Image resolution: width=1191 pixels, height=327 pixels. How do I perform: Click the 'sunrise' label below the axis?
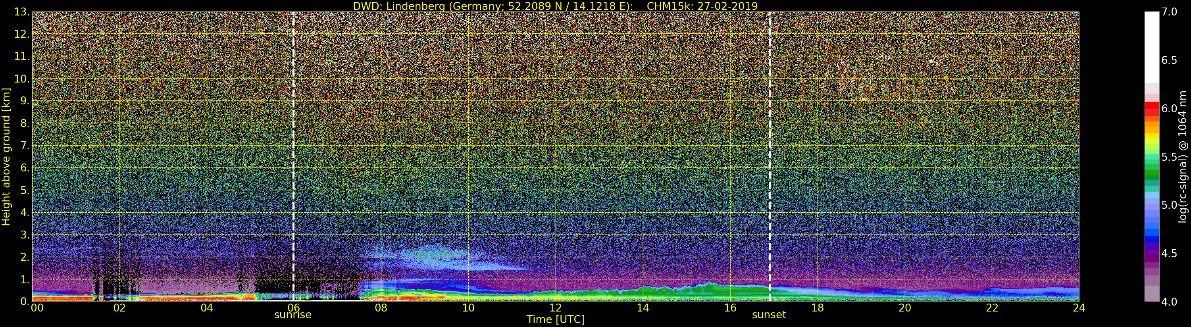pos(292,315)
